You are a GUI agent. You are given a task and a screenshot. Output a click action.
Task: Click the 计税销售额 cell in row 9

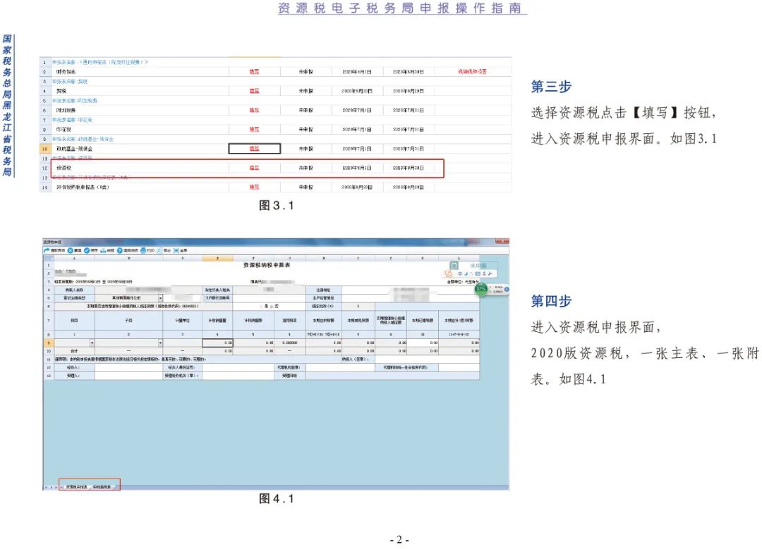click(253, 343)
